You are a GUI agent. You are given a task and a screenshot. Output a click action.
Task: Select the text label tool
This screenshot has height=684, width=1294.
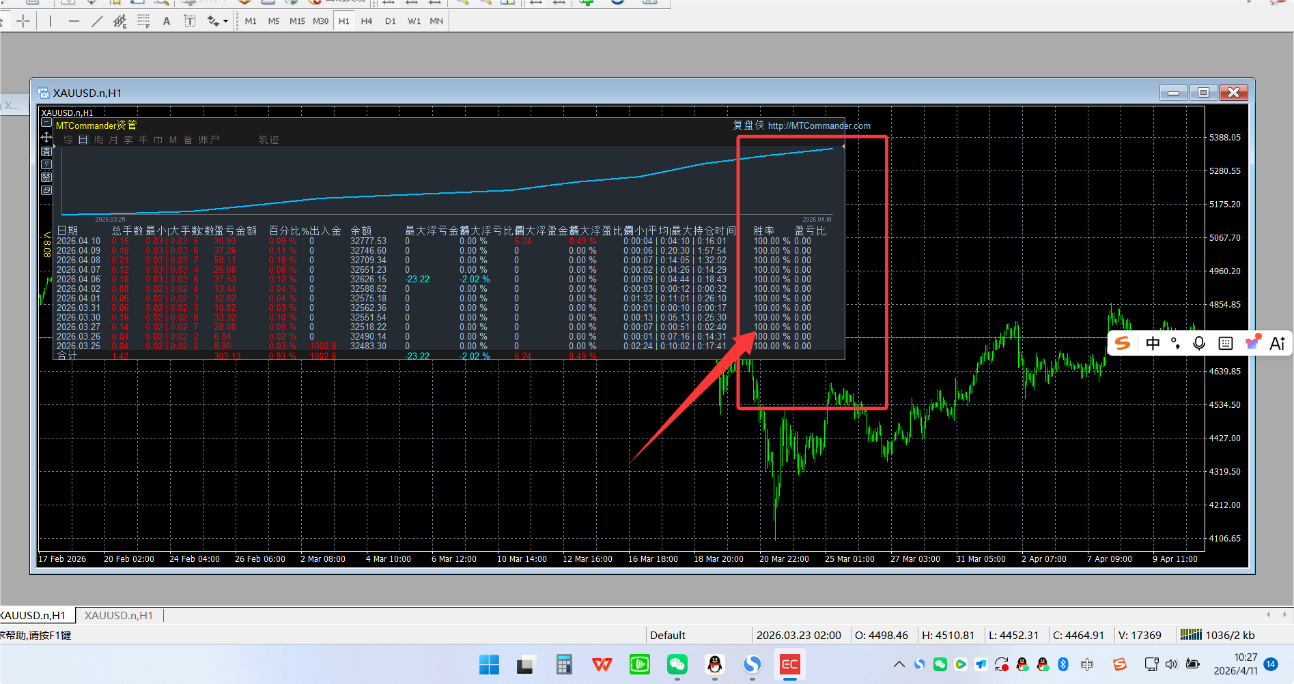190,21
